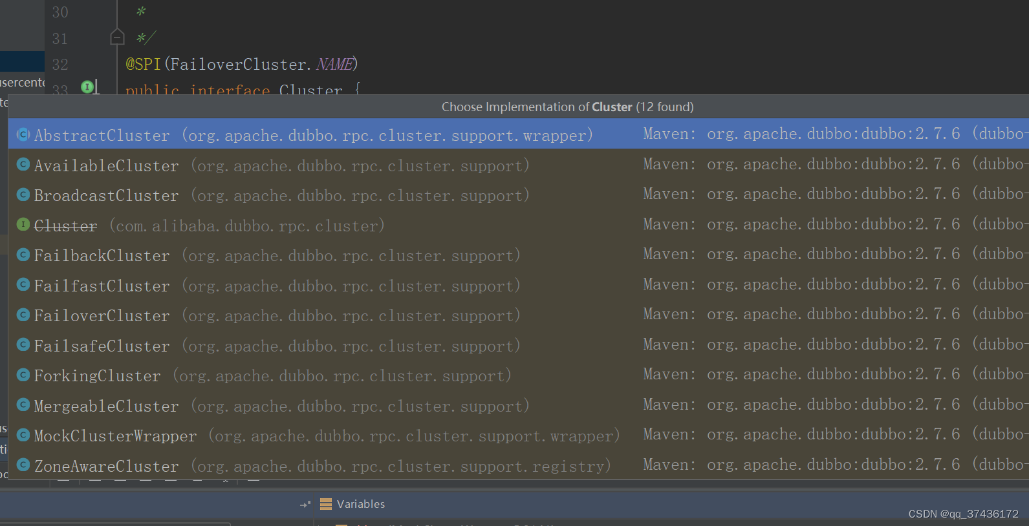Click class icon beside AvailableCluster
Image resolution: width=1029 pixels, height=526 pixels.
pyautogui.click(x=23, y=164)
